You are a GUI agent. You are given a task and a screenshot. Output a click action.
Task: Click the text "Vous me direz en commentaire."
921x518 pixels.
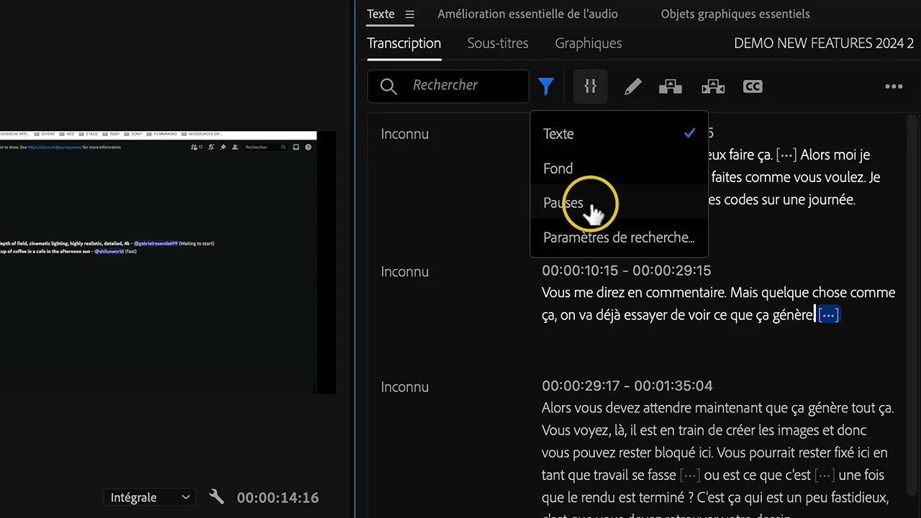pos(635,292)
